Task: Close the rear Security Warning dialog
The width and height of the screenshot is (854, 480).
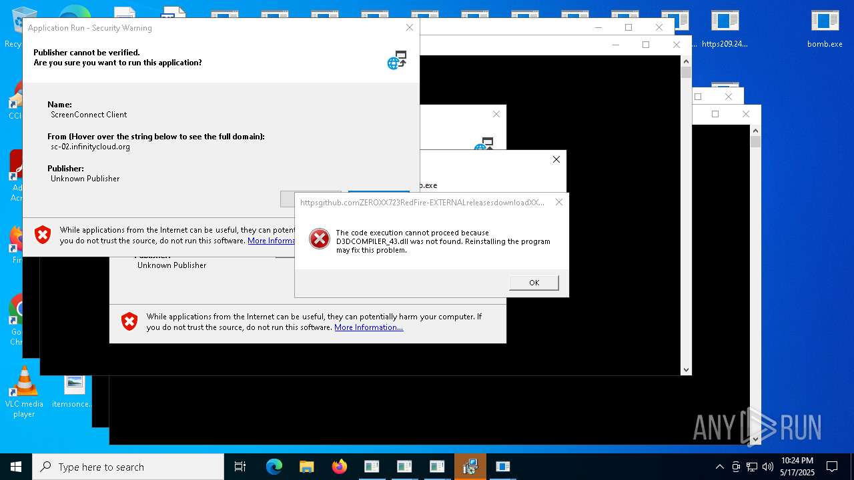Action: [x=496, y=114]
